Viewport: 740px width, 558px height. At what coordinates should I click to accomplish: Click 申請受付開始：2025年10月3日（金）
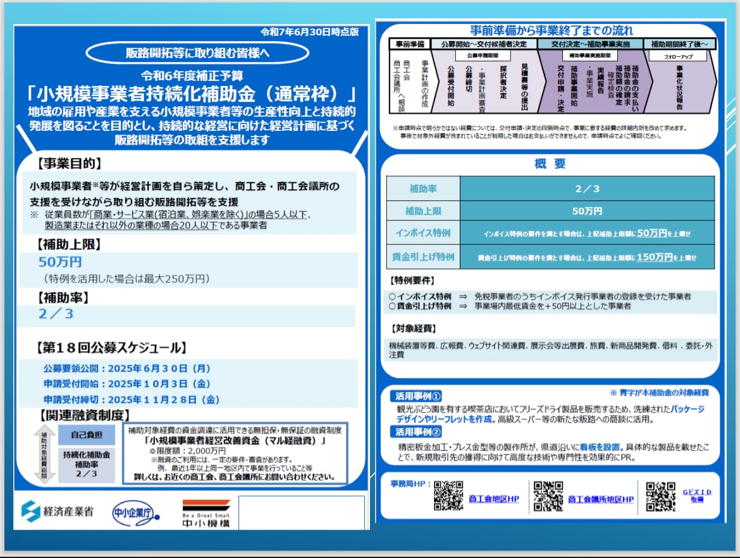point(127,384)
